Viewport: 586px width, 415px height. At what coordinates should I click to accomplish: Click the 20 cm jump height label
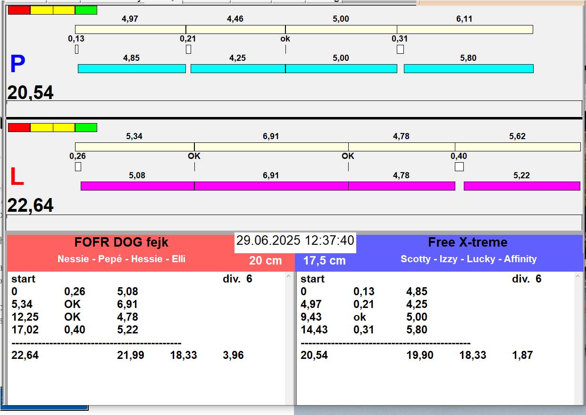point(265,260)
